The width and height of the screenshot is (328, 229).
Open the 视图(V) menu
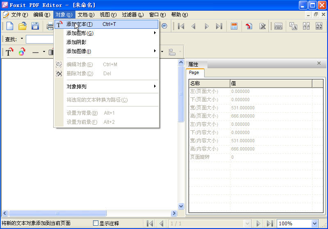pos(108,15)
